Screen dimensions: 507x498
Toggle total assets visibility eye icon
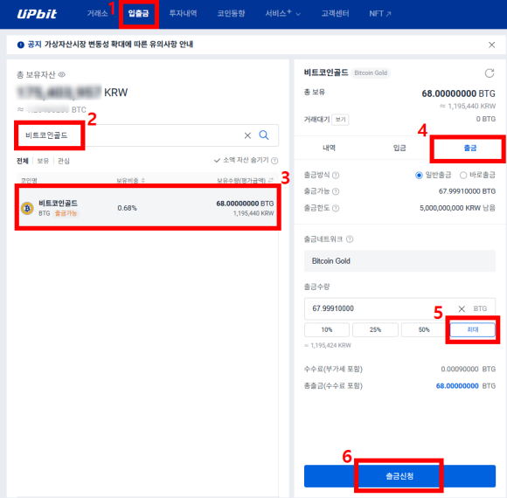click(x=62, y=74)
